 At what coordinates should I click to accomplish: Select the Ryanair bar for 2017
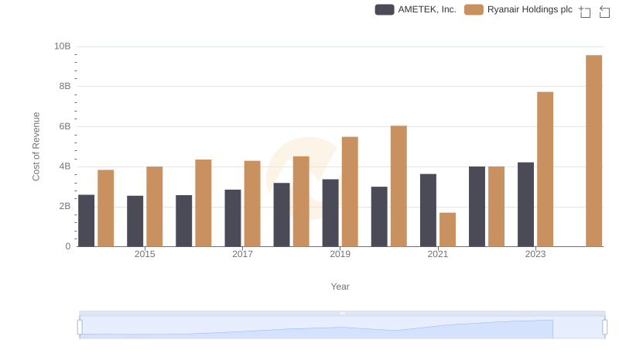252,204
